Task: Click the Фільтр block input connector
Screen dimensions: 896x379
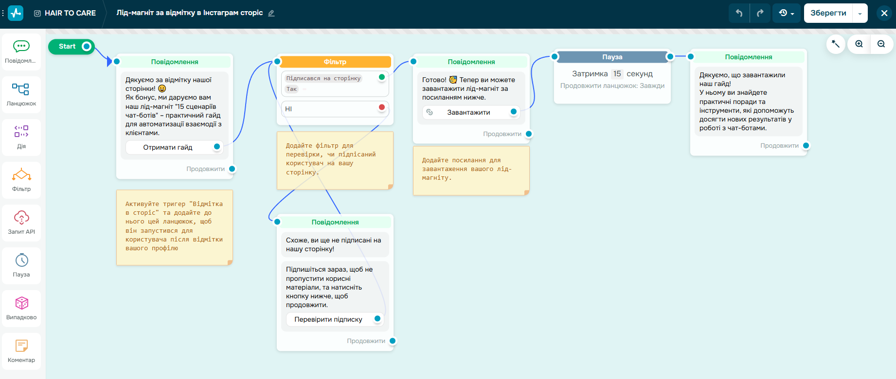Action: [277, 62]
